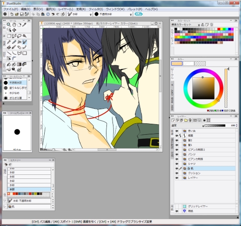Click the trash icon in layer panel
Screen dimensions: 241x226
tap(190, 120)
